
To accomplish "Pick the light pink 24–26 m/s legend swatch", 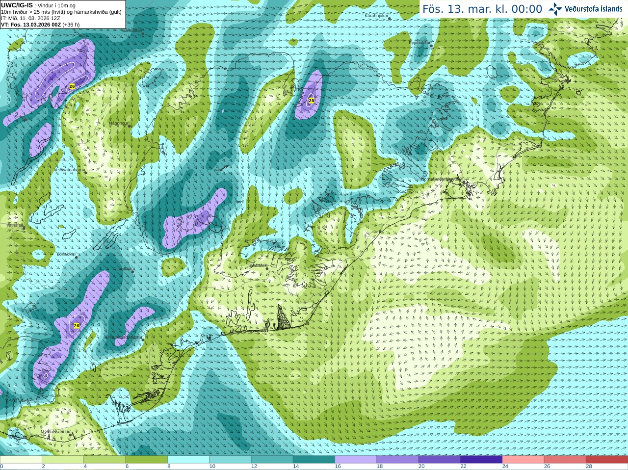I will (x=523, y=460).
